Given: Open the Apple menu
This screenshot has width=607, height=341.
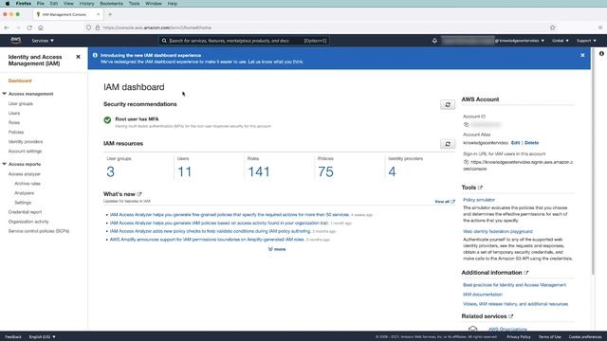Looking at the screenshot, I should coord(7,4).
